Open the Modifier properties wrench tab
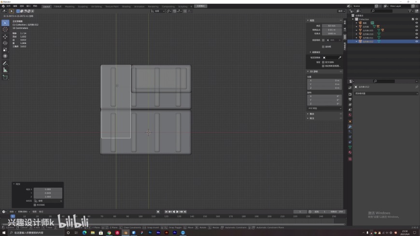 [350, 127]
